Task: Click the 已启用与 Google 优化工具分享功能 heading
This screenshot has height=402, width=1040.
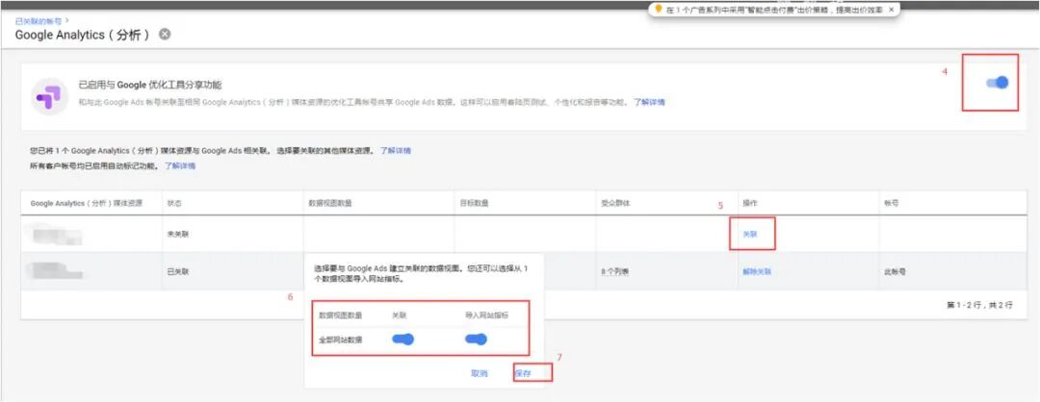Action: coord(150,85)
